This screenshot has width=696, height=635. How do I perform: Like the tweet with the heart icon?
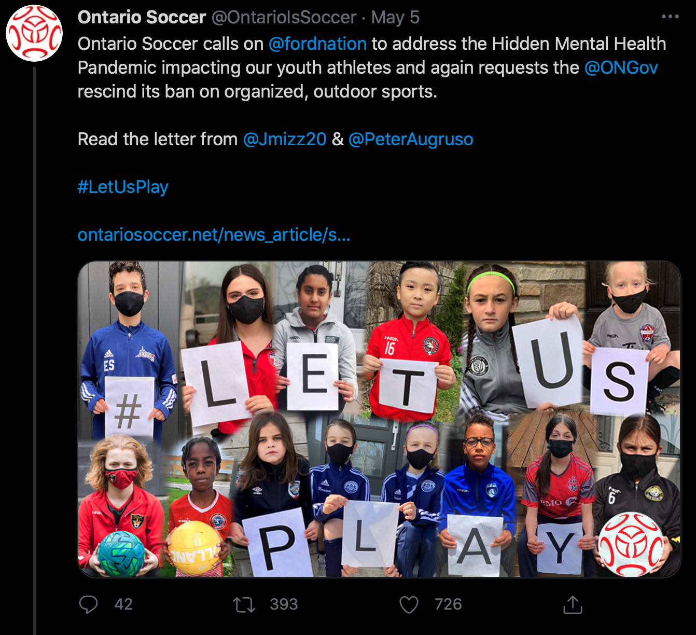point(409,604)
